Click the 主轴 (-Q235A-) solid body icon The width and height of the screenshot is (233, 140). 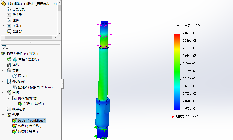click(x=15, y=59)
